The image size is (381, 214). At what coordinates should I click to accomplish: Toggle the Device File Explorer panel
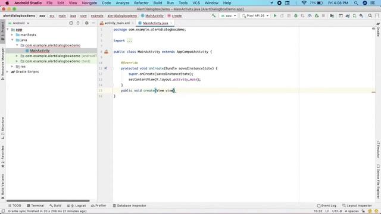(x=378, y=181)
